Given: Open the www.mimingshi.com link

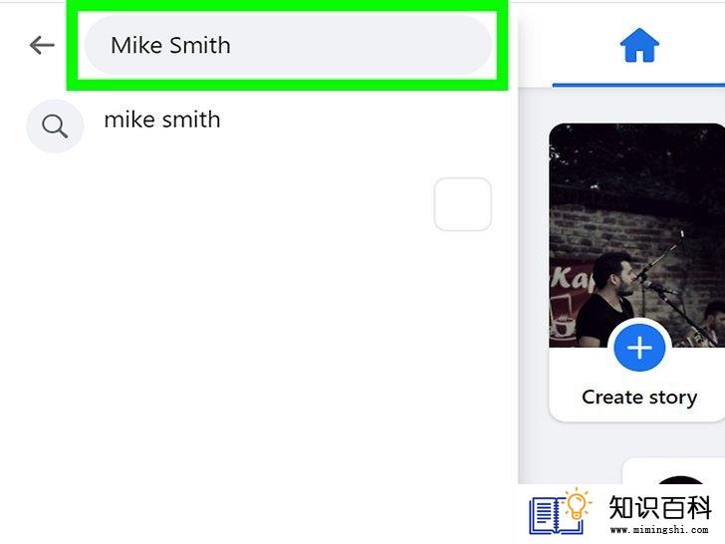Looking at the screenshot, I should point(659,530).
